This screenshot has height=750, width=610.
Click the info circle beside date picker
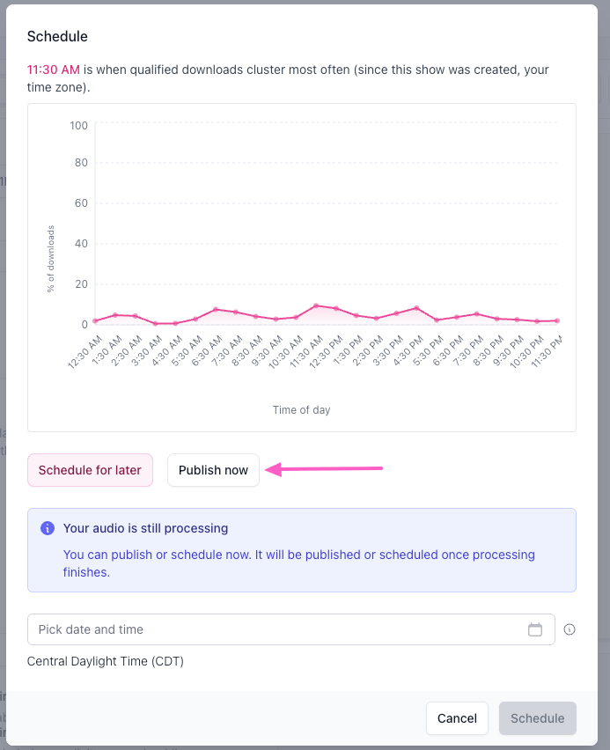(570, 629)
